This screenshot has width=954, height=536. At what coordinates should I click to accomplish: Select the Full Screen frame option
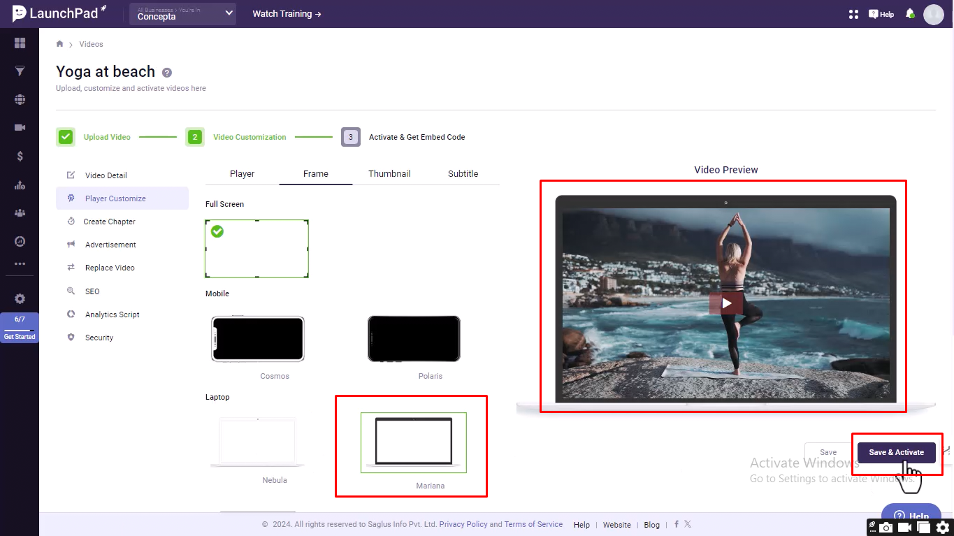256,249
